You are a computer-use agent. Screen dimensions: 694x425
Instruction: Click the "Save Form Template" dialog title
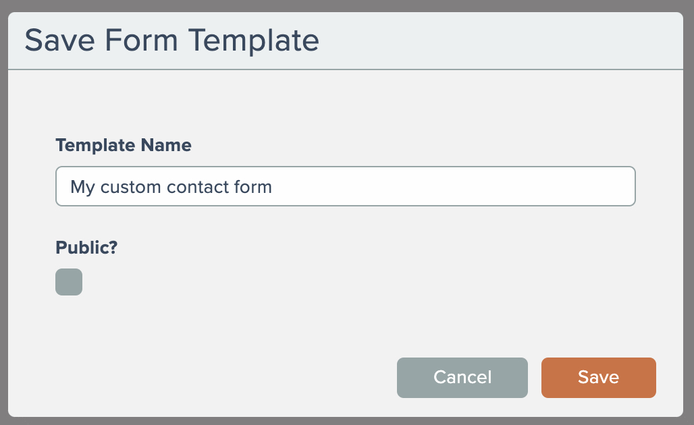pyautogui.click(x=171, y=40)
